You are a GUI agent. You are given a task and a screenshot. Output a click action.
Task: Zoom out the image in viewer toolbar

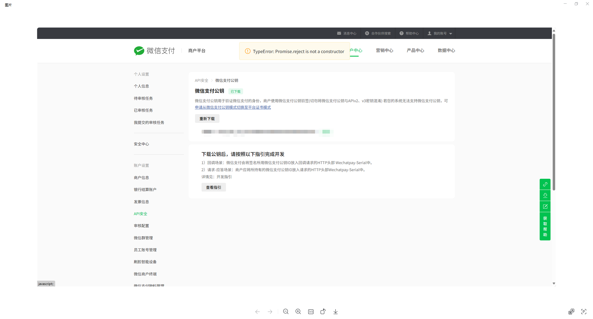point(286,312)
